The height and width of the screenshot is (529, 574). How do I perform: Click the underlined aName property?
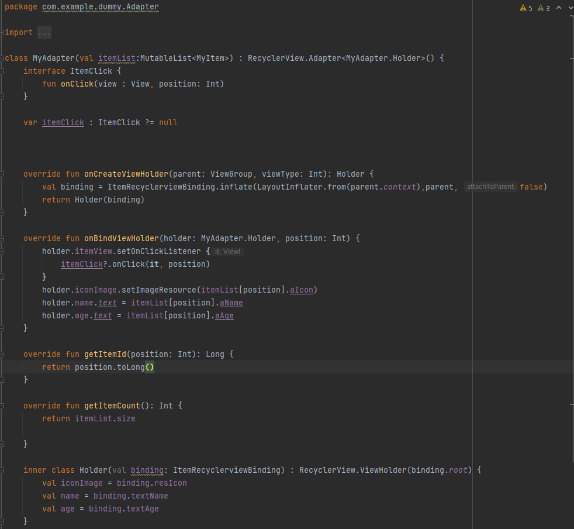[x=231, y=303]
